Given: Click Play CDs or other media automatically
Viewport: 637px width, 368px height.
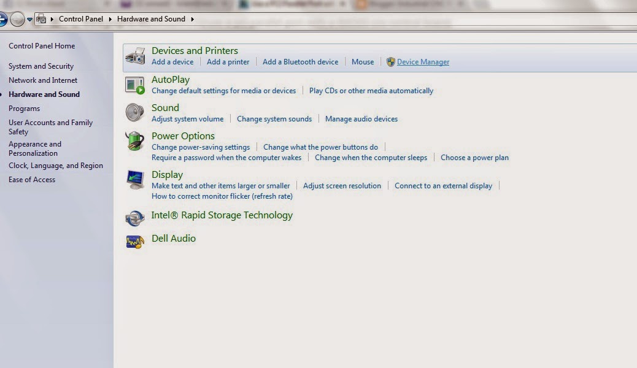Looking at the screenshot, I should [x=371, y=91].
